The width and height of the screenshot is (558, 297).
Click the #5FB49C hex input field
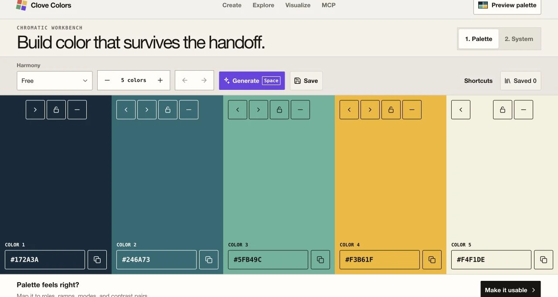point(268,259)
